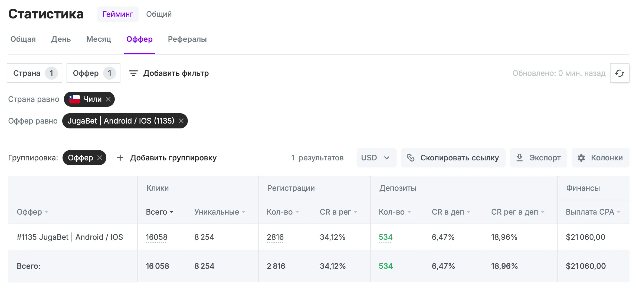Click the Финансы column group header
This screenshot has height=291, width=636.
583,188
